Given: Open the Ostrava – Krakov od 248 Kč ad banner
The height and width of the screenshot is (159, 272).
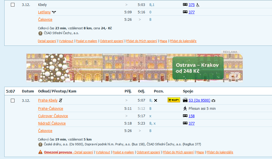Looking at the screenshot, I should [135, 68].
